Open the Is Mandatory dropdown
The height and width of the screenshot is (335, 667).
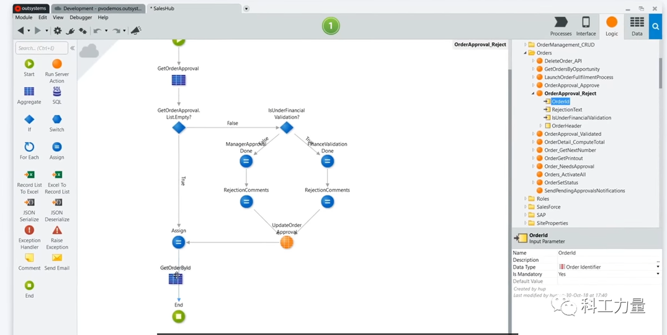pyautogui.click(x=658, y=274)
